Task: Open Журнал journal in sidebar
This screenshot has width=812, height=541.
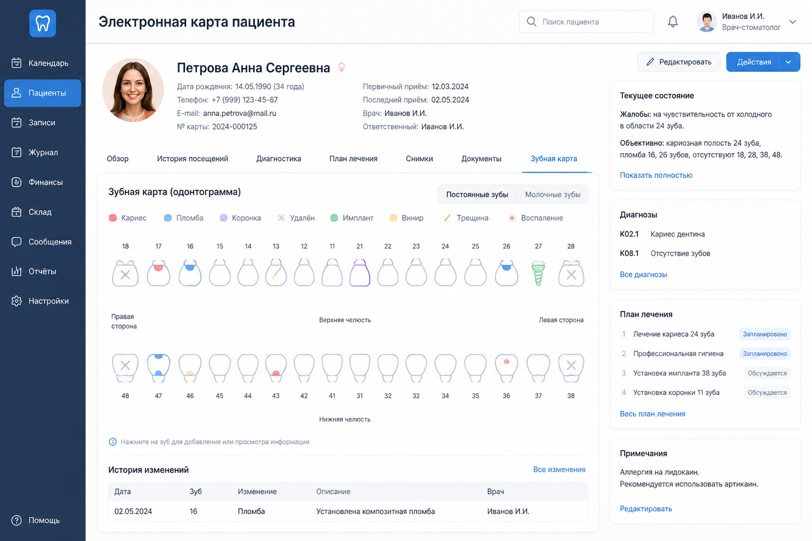Action: 42,152
